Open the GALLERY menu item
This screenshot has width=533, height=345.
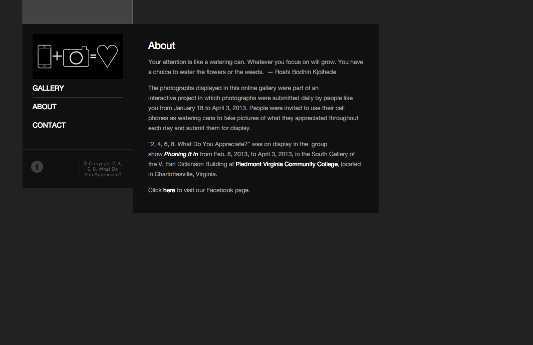(48, 88)
